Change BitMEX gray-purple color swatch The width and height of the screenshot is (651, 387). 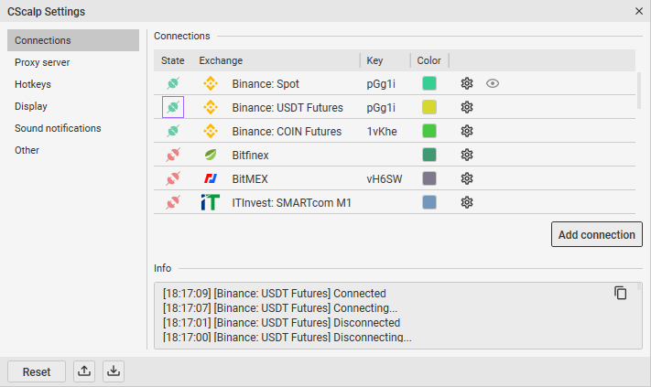point(429,178)
